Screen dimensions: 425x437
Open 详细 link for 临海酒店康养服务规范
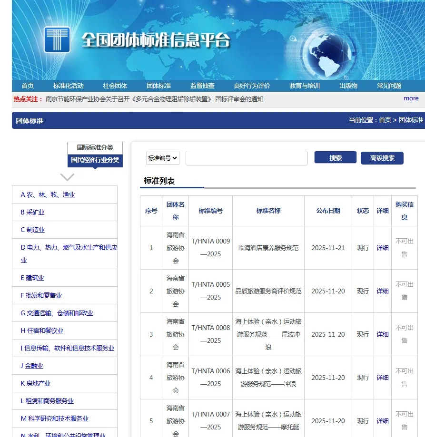382,248
